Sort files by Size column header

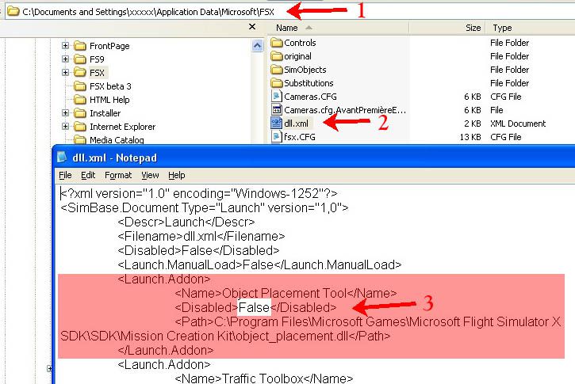click(x=447, y=28)
